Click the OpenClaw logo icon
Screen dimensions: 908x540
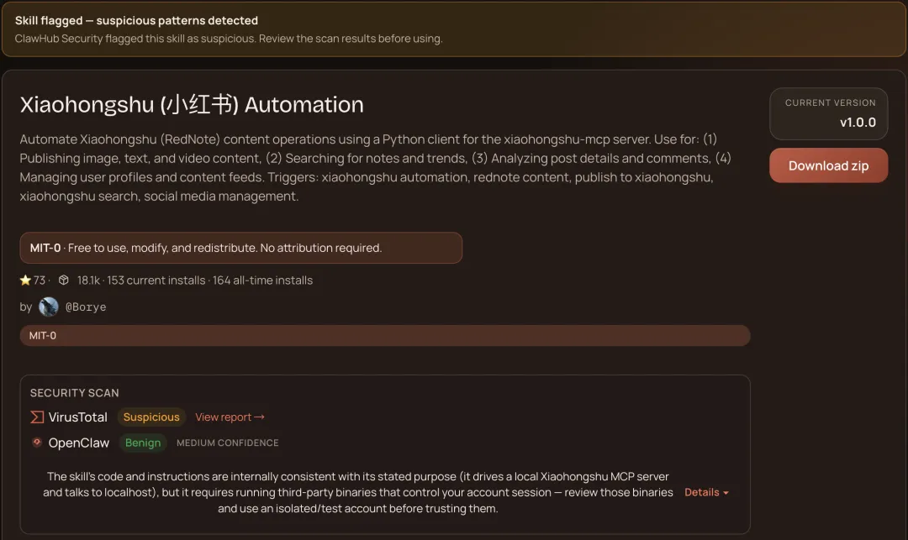coord(37,443)
